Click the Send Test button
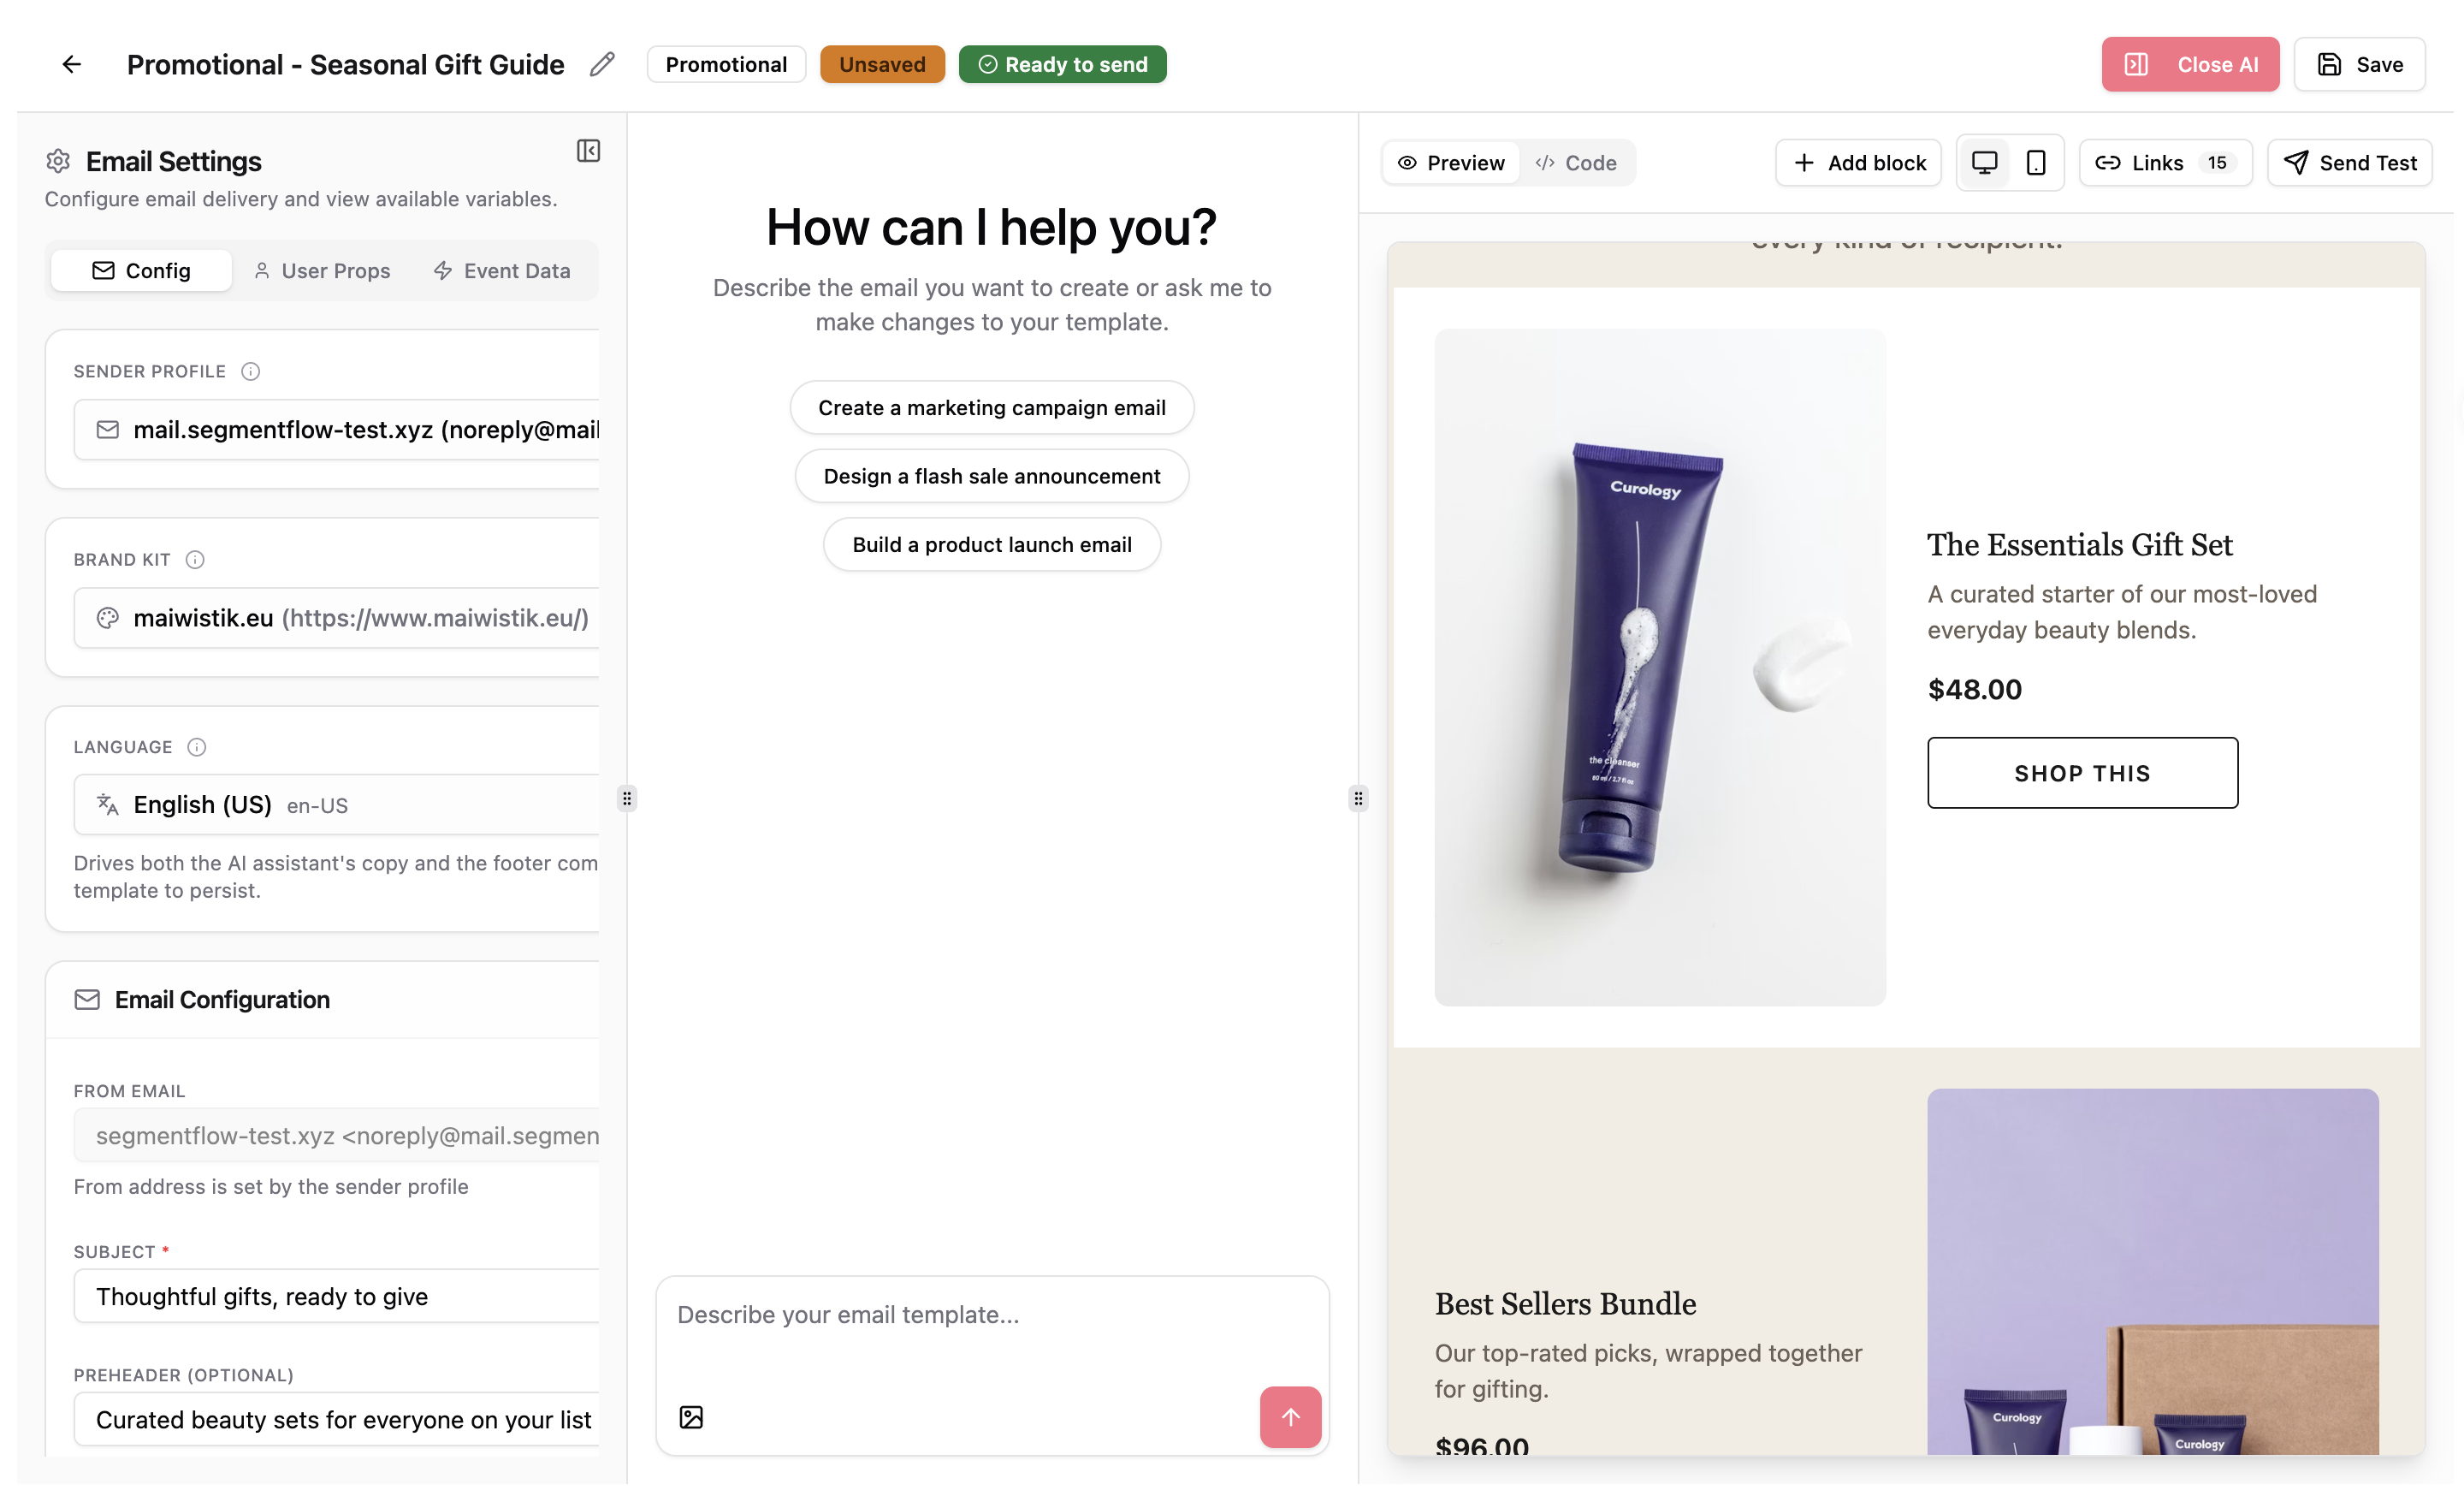This screenshot has height=1496, width=2464. point(2350,163)
